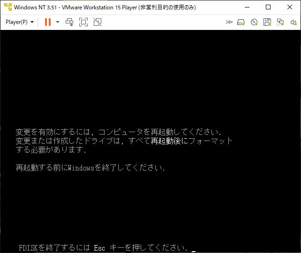Image resolution: width=301 pixels, height=253 pixels.
Task: Click the 'Windows NT 3.51 - VMware Workstation 15 Player' title text
Action: coord(75,7)
